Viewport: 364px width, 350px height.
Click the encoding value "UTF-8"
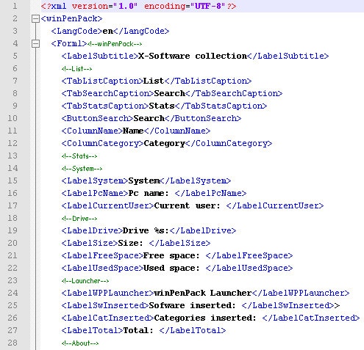(208, 6)
